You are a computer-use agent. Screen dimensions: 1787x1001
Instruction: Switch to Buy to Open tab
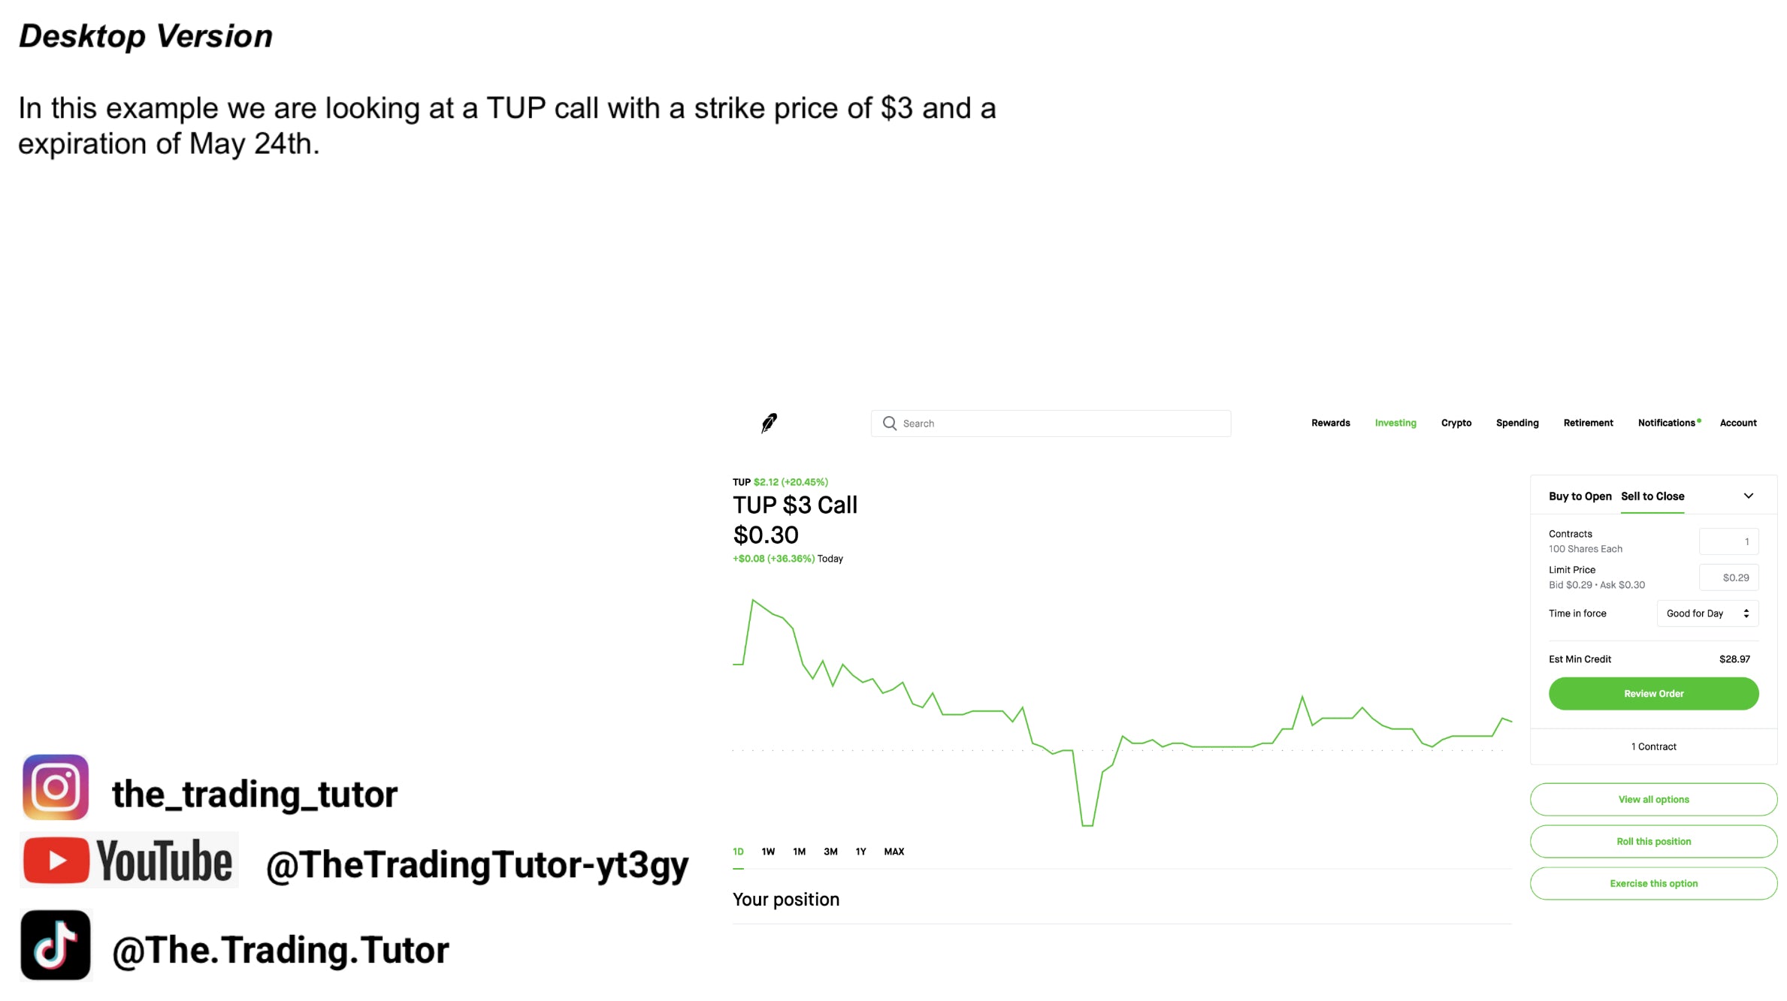(x=1580, y=496)
